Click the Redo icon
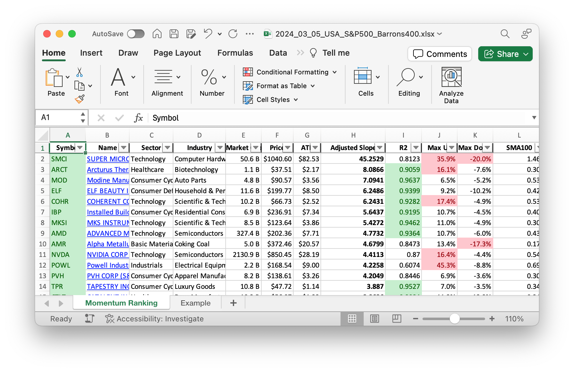 (233, 34)
